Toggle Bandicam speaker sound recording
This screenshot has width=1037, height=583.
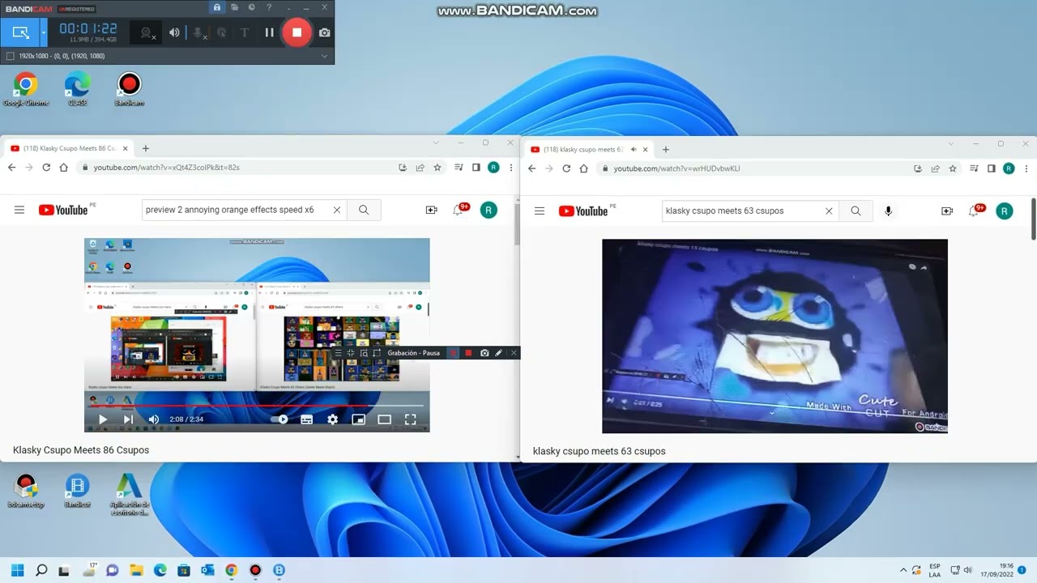coord(174,32)
